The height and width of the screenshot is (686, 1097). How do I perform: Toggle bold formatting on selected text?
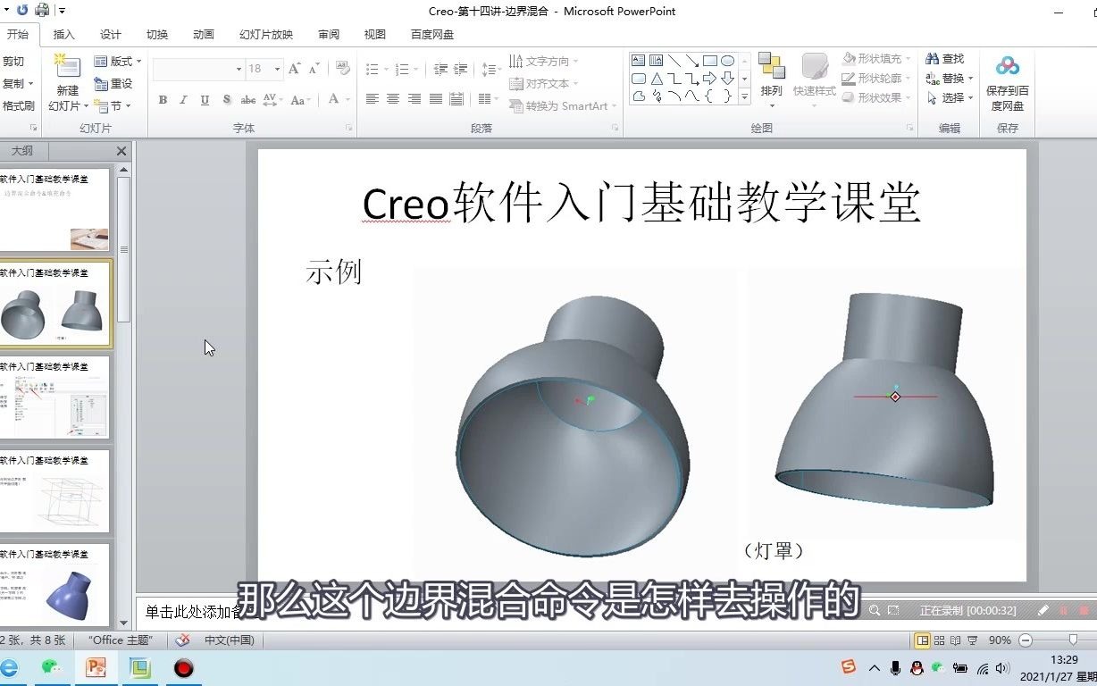(x=162, y=100)
